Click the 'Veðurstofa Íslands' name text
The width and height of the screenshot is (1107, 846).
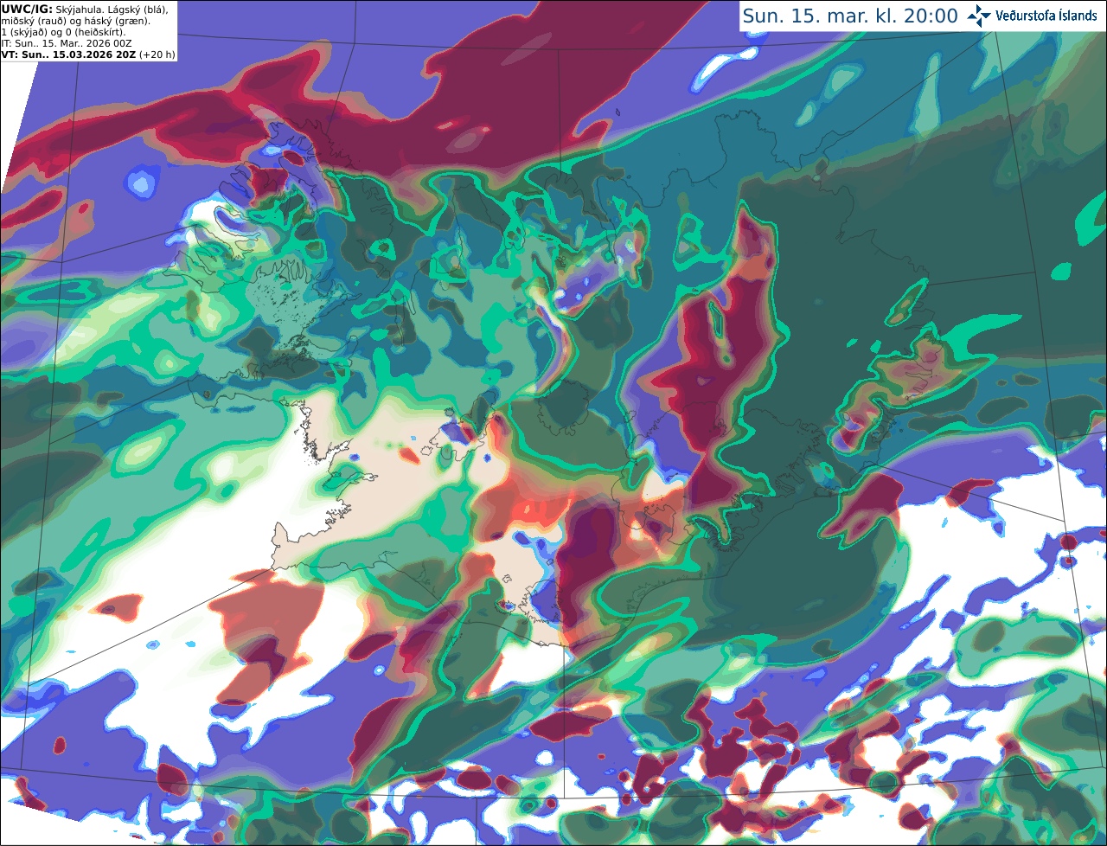tap(1046, 16)
